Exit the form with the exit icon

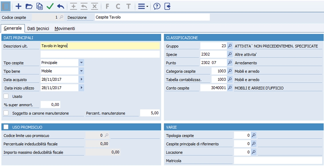pyautogui.click(x=167, y=6)
